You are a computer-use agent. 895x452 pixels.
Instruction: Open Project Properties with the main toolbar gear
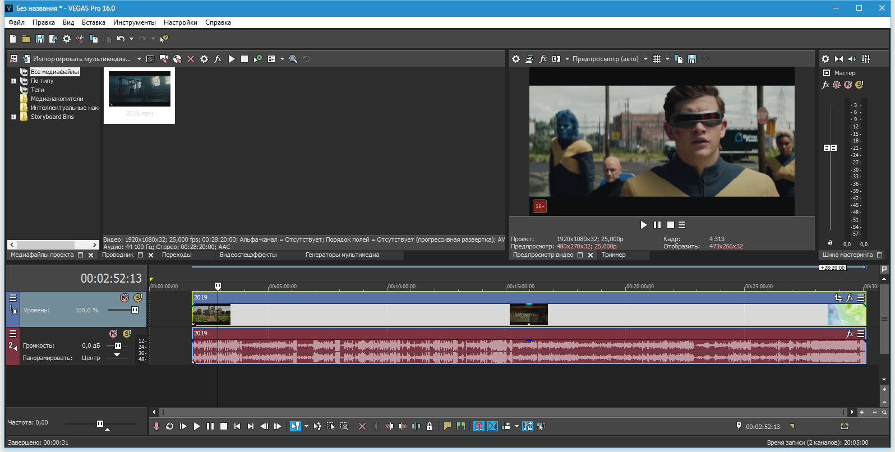[x=67, y=39]
